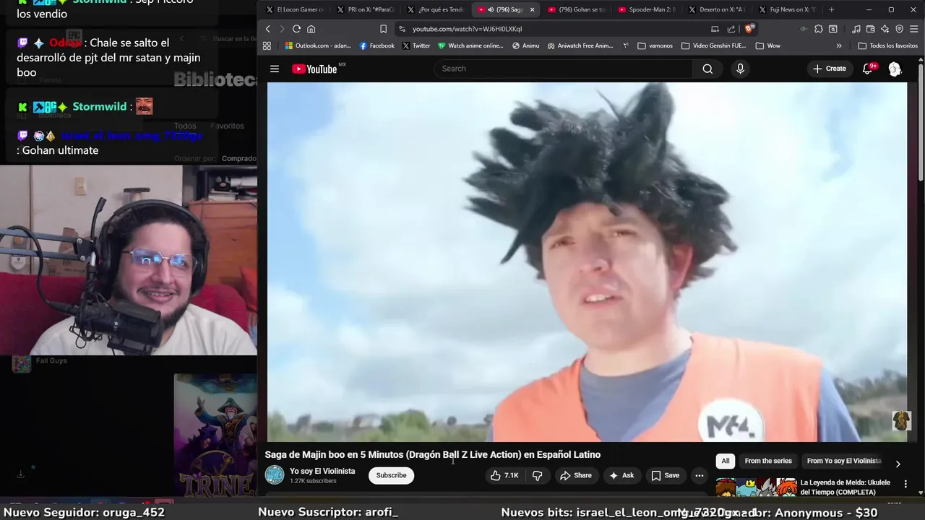Image resolution: width=925 pixels, height=520 pixels.
Task: Open the browser apps grid shortcut
Action: [x=267, y=45]
